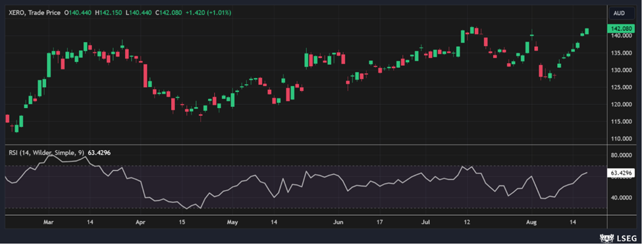The image size is (642, 244).
Task: Click the 120.000 price axis label
Action: click(621, 105)
